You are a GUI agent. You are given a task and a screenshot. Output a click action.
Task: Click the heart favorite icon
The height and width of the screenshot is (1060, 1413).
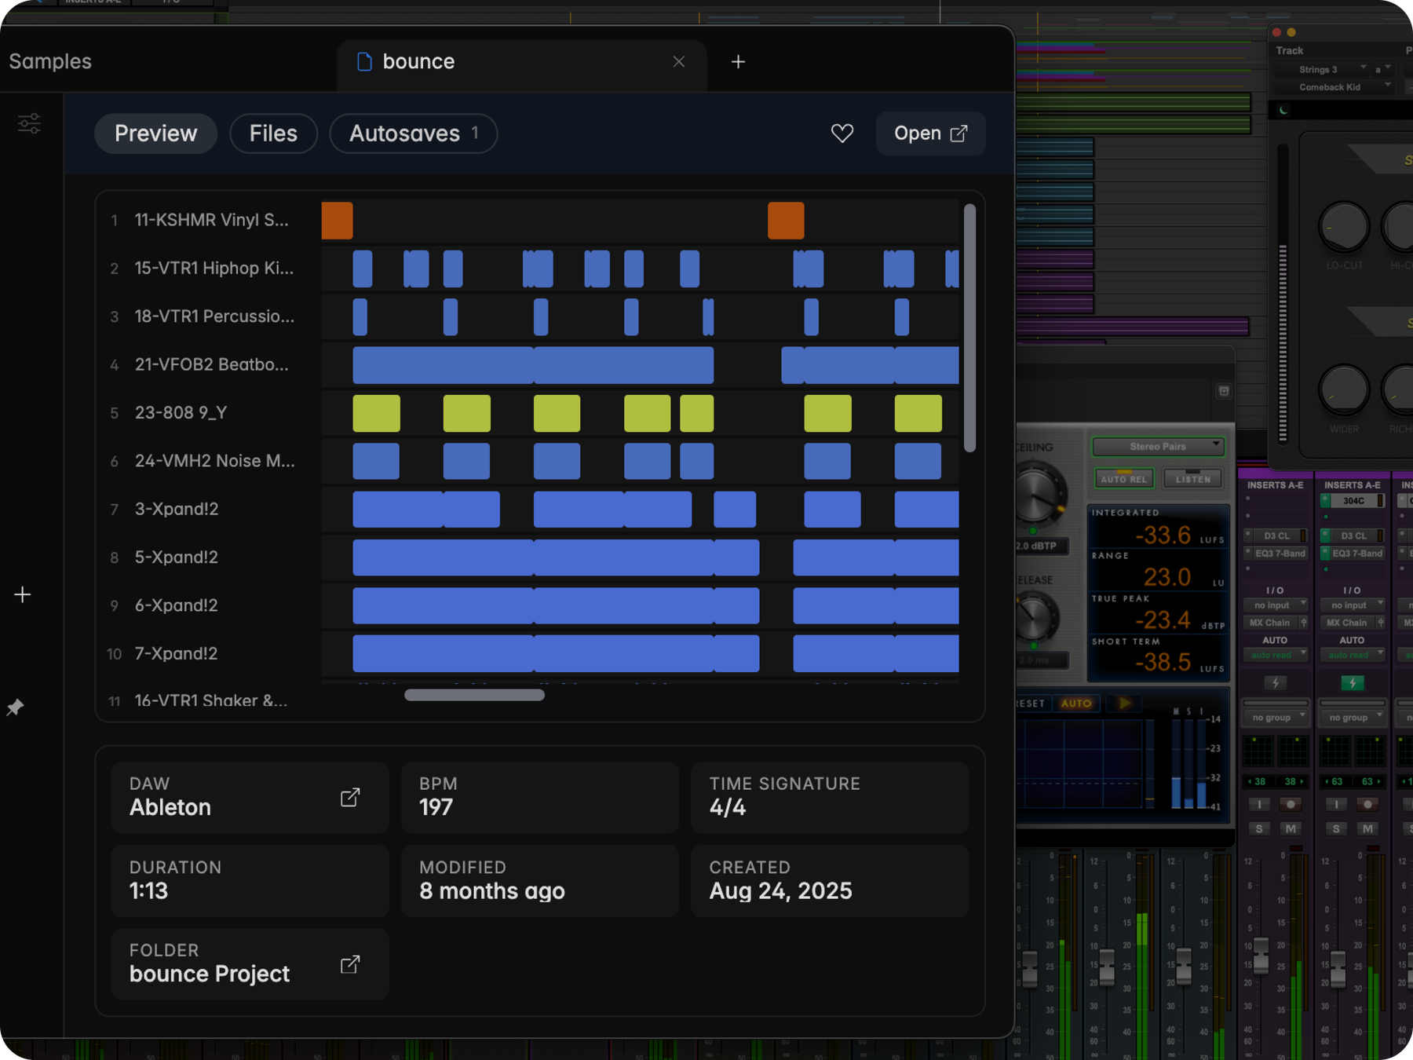842,133
